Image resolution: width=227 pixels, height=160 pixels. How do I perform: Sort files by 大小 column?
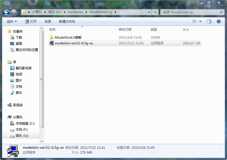[185, 29]
